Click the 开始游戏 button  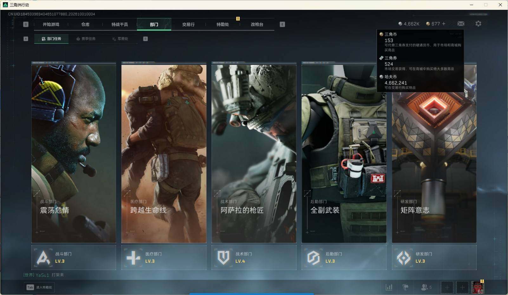point(51,24)
